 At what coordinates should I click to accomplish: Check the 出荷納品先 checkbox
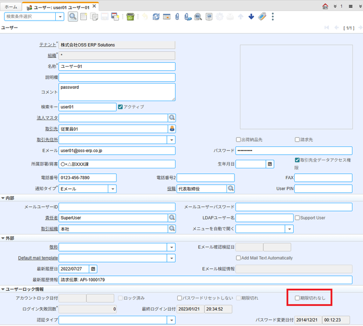point(238,140)
